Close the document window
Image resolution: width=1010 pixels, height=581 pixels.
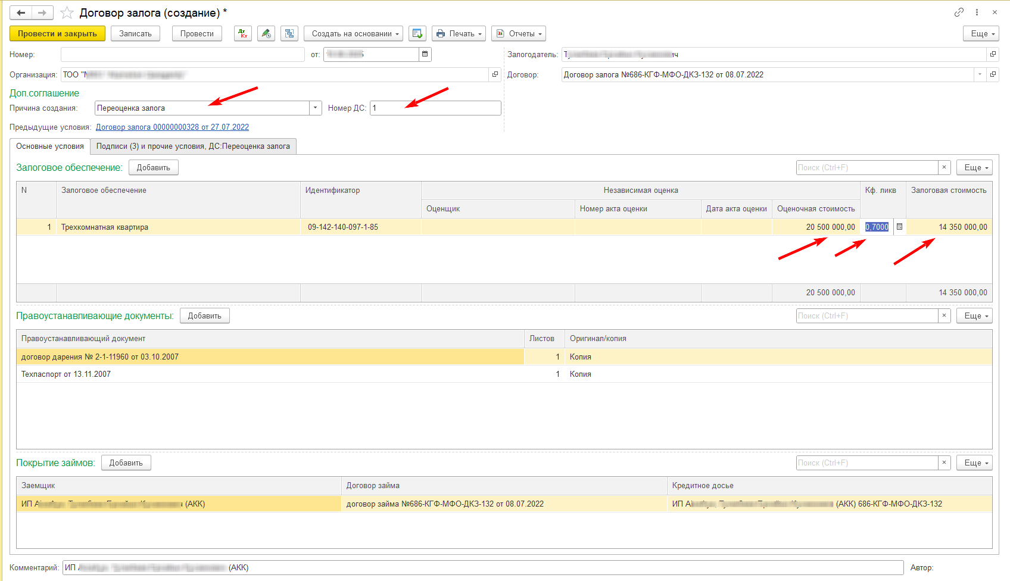[x=995, y=13]
